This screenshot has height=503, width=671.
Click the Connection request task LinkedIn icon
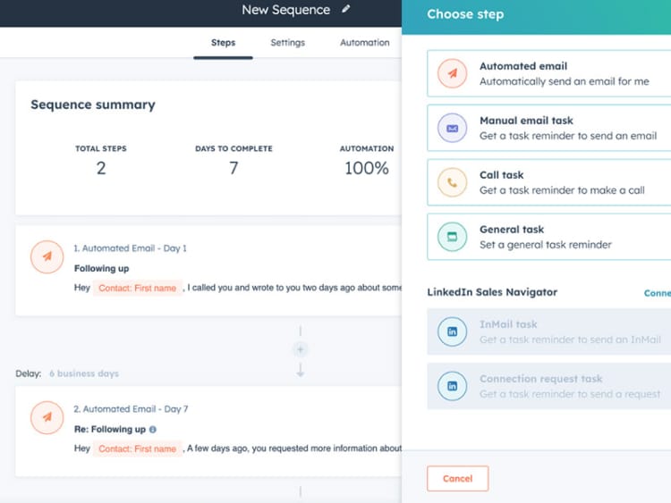click(452, 386)
